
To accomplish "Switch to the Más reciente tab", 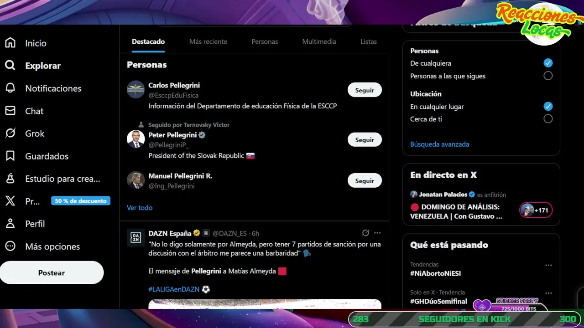I will [x=208, y=41].
